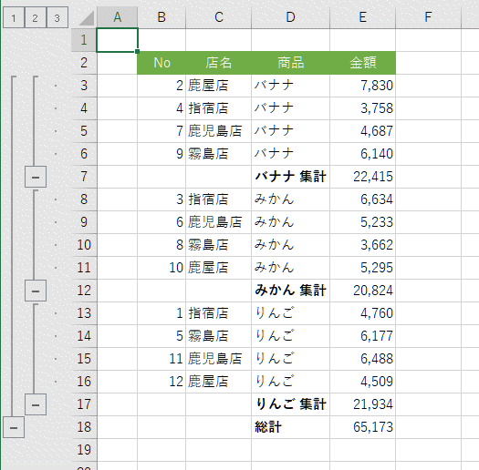Select the バナナ 集計 cell
Viewport: 479px width, 470px height.
pyautogui.click(x=290, y=177)
